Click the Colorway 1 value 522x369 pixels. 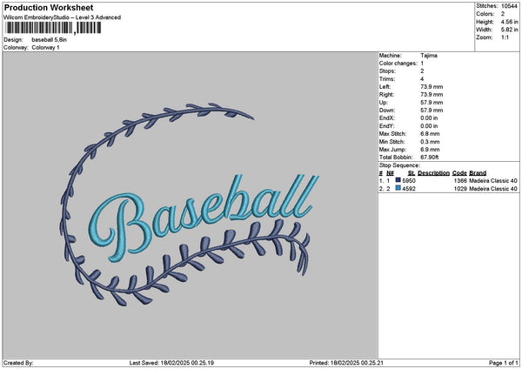45,47
